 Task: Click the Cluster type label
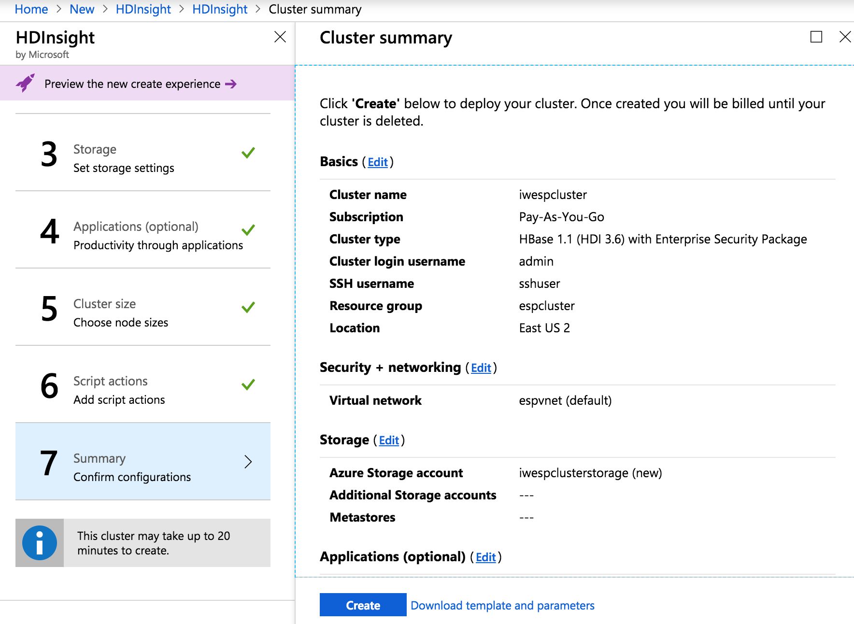[x=365, y=239]
